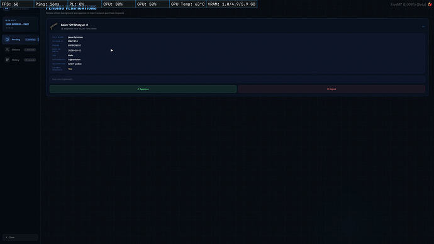Select the applicant name Jason Spromas
Image resolution: width=434 pixels, height=244 pixels.
[75, 37]
